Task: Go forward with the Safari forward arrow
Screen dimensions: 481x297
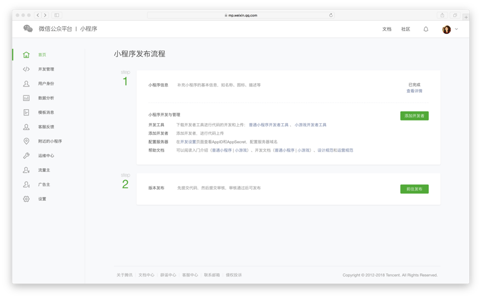Action: pos(45,15)
